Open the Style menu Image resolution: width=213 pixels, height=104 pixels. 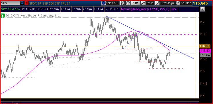point(150,3)
